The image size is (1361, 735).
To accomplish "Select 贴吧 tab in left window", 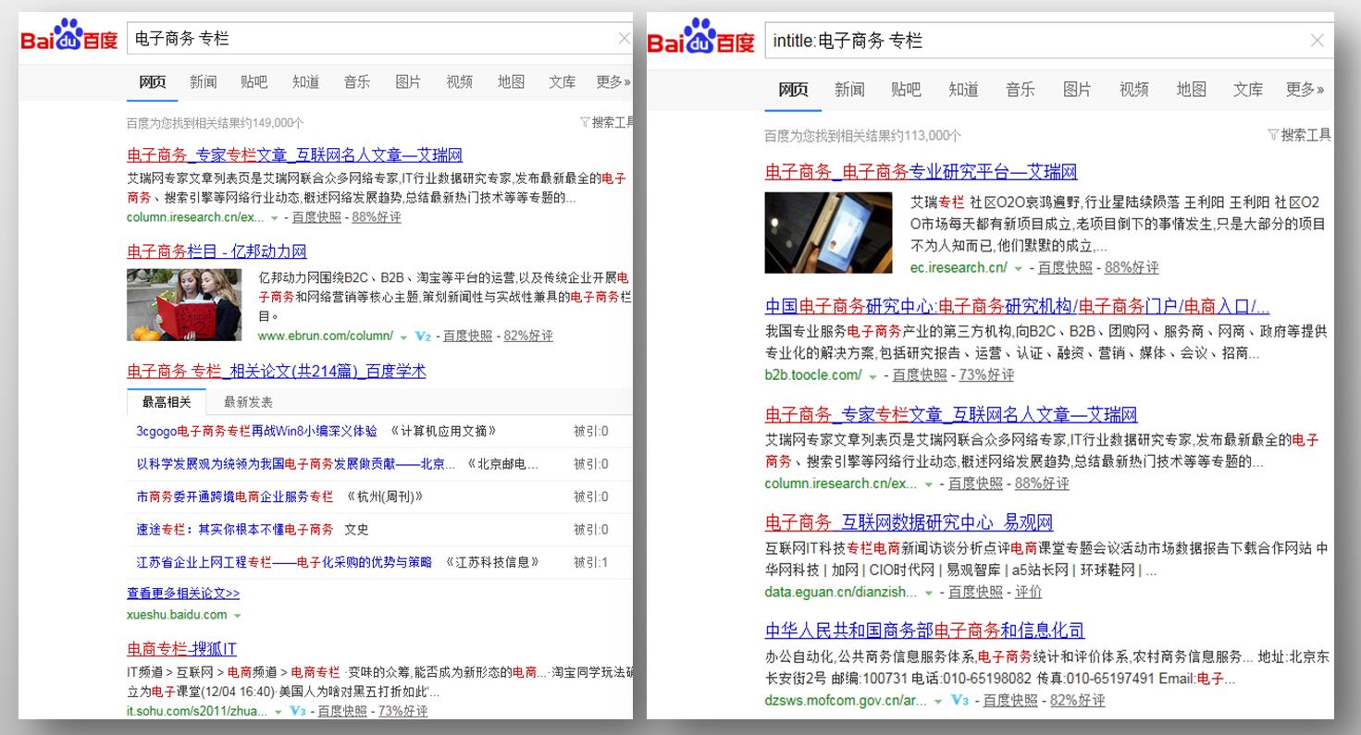I will 254,81.
